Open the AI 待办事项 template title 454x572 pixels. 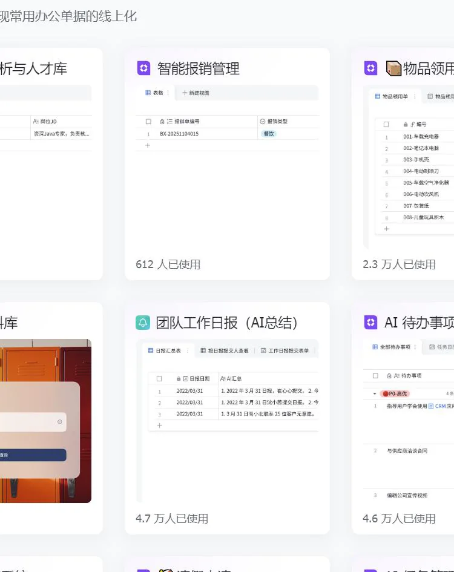(x=419, y=323)
